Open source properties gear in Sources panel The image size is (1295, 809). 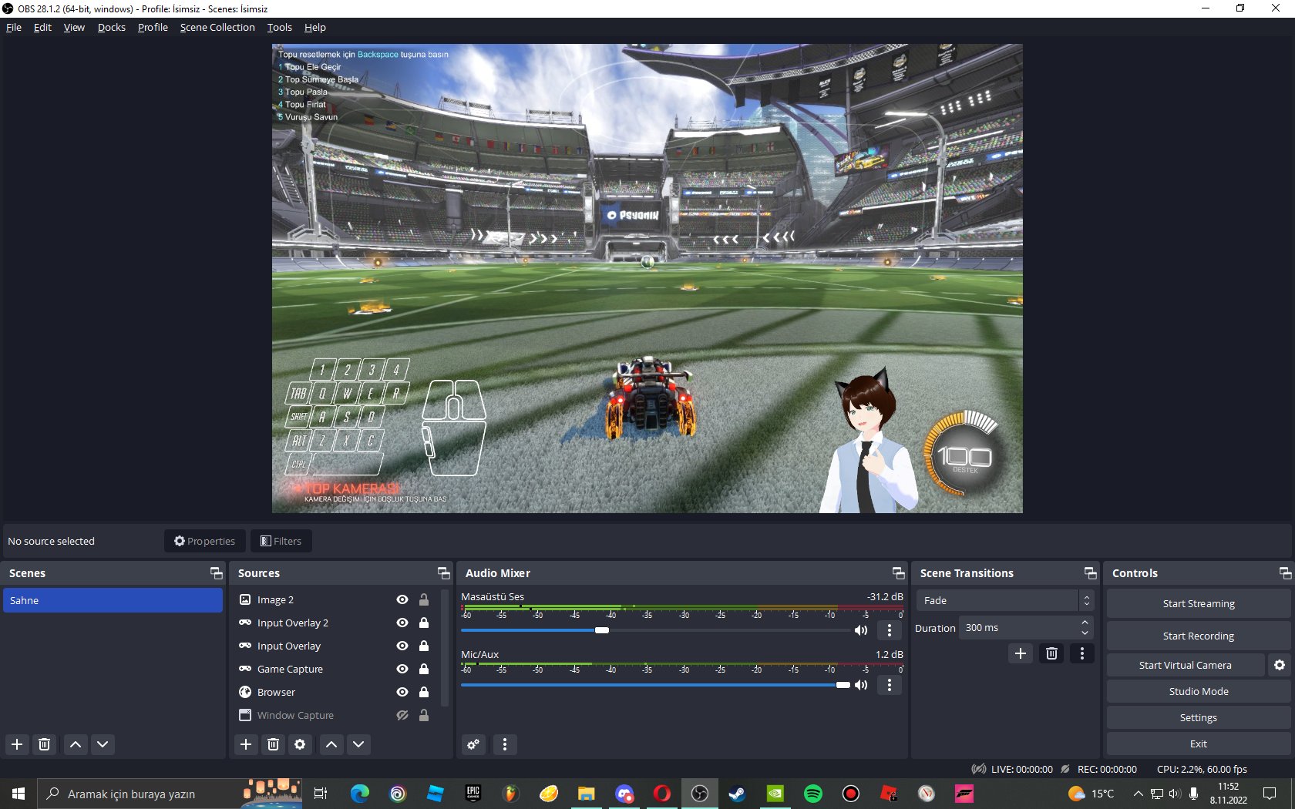pos(300,744)
